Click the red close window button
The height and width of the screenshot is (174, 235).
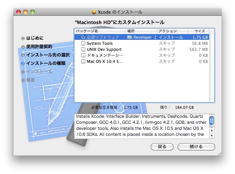18,12
